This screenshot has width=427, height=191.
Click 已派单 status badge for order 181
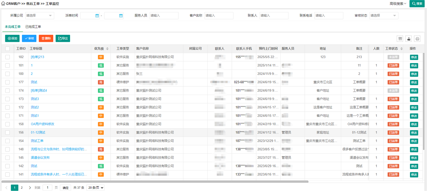tap(393, 65)
